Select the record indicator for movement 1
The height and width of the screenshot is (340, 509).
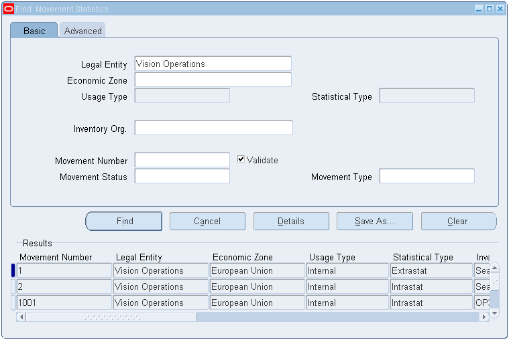click(x=13, y=270)
